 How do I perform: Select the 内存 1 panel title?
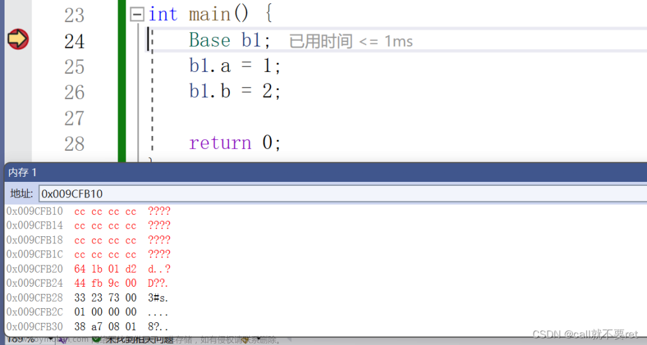[22, 172]
